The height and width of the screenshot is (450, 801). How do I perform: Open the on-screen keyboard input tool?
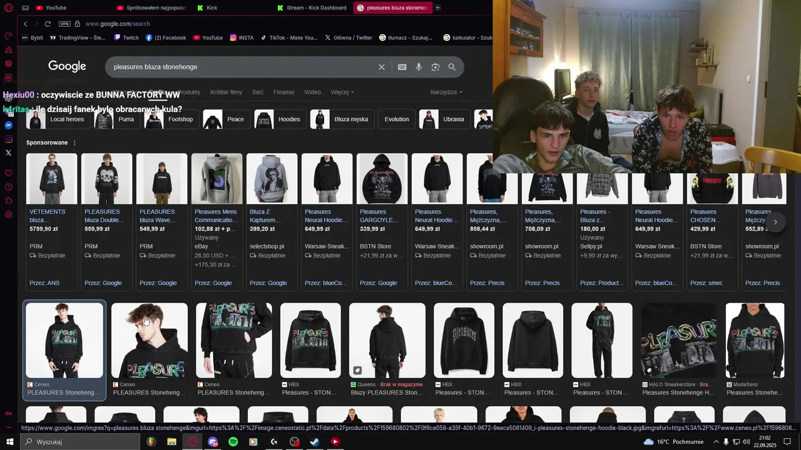[402, 67]
